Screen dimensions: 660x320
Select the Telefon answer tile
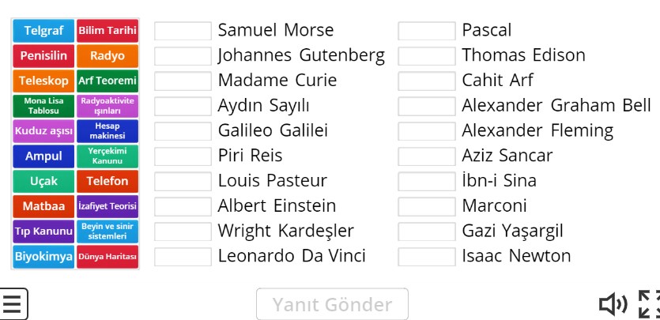pyautogui.click(x=107, y=181)
